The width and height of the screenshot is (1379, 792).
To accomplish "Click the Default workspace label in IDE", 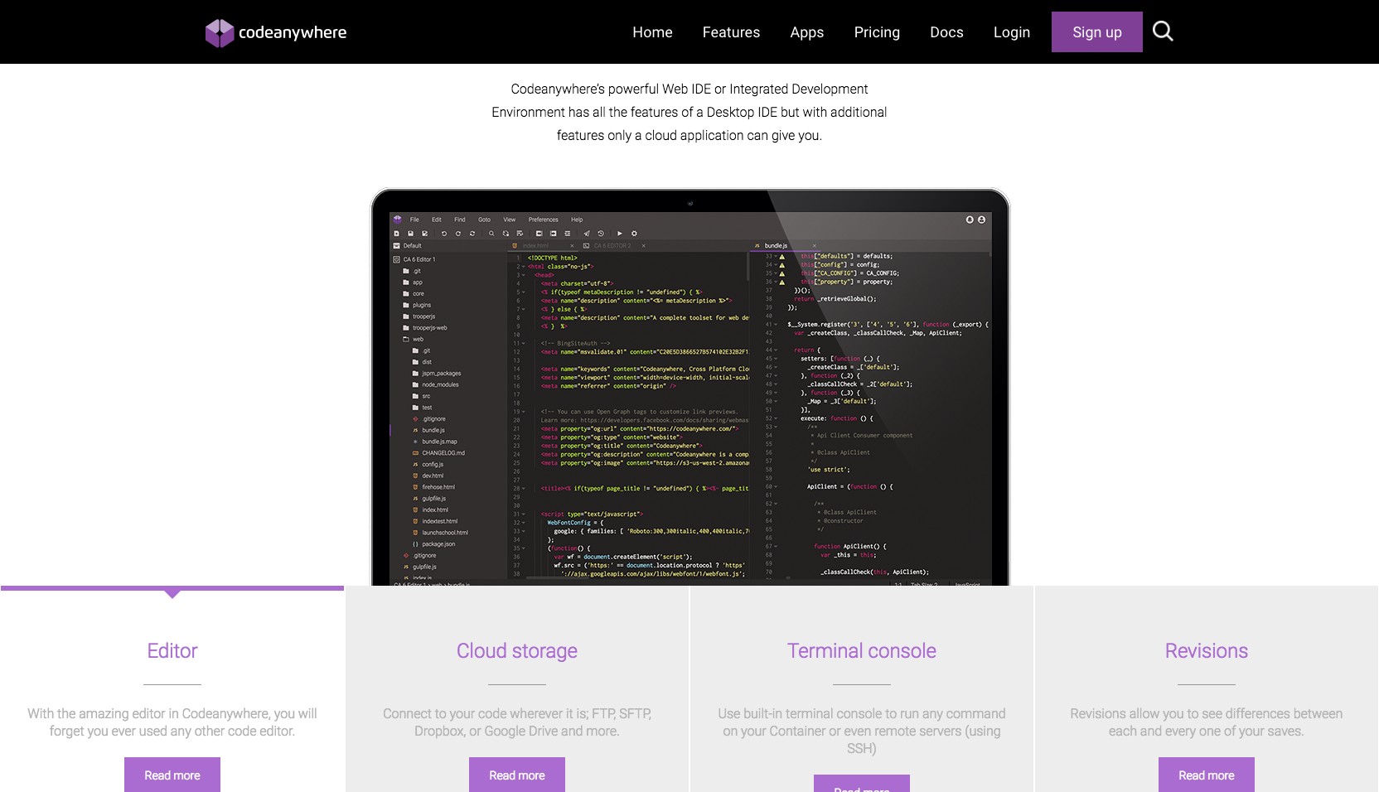I will 412,246.
